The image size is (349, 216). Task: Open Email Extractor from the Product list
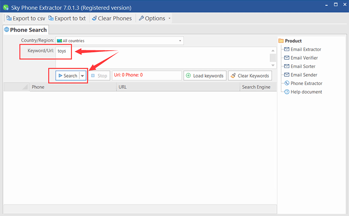click(x=306, y=49)
